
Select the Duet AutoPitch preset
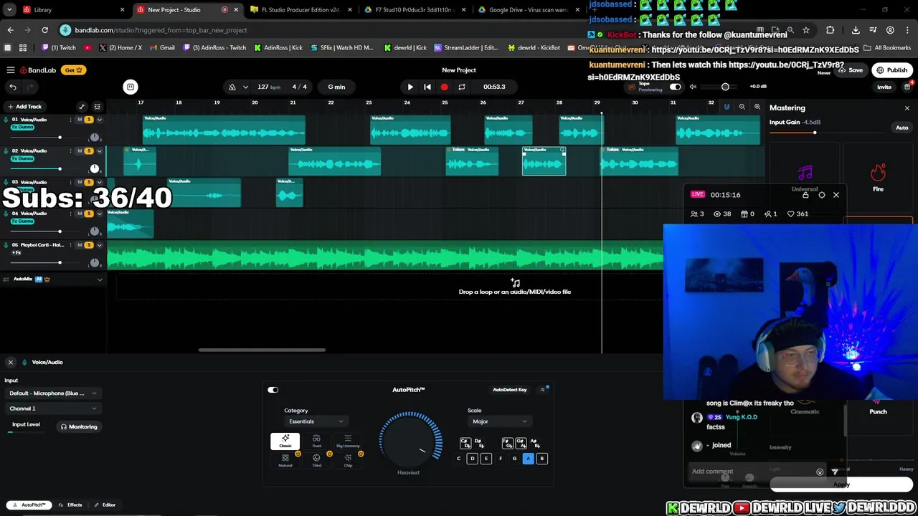coord(316,441)
